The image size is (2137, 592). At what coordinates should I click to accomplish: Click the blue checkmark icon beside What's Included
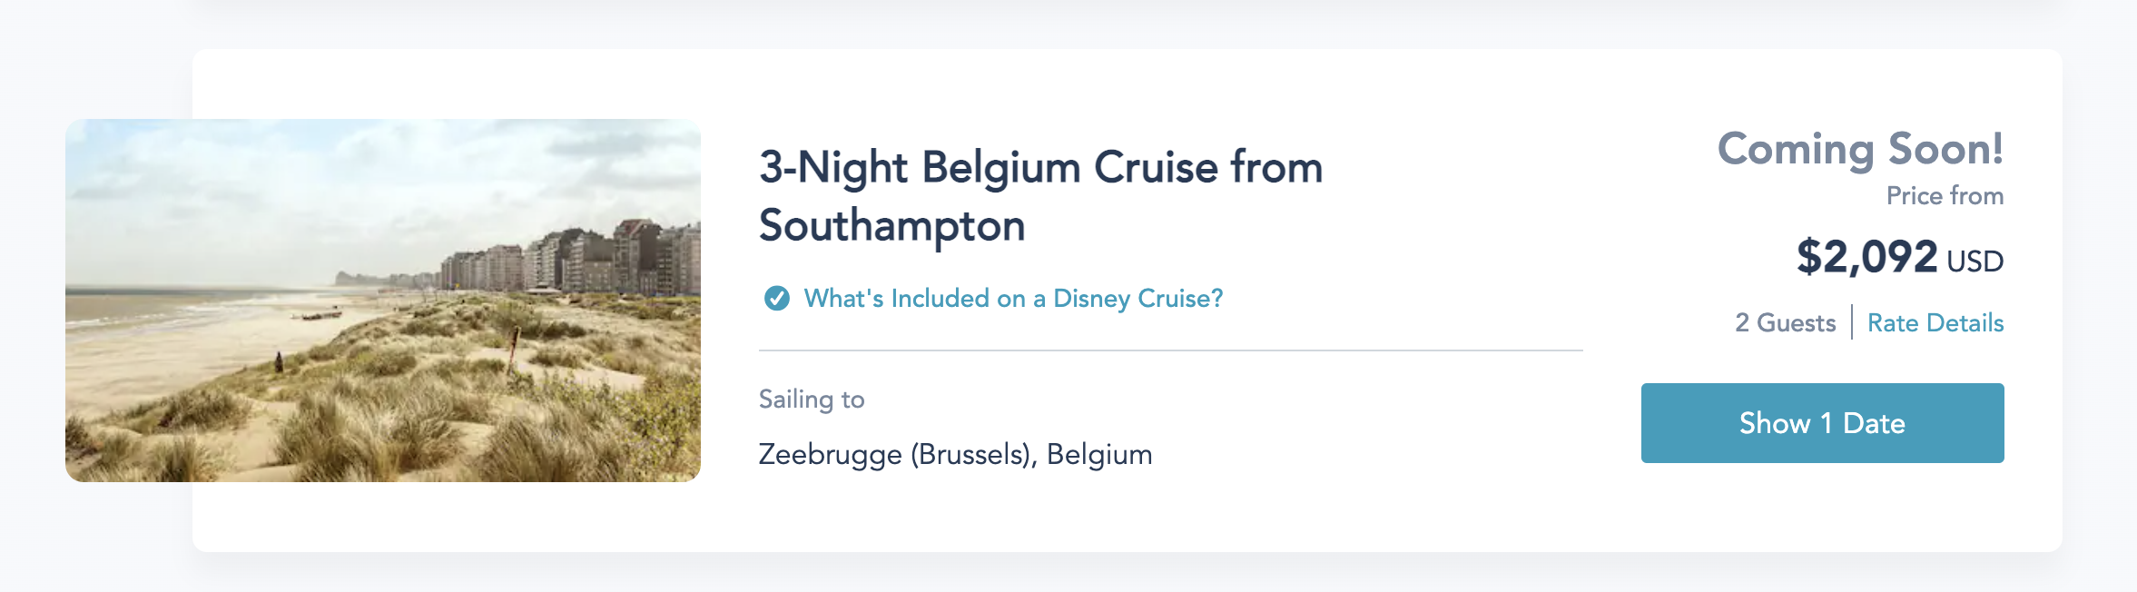pos(776,299)
